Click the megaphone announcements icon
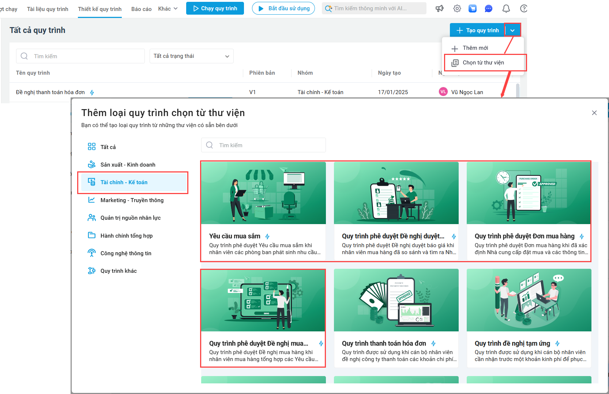 point(439,8)
